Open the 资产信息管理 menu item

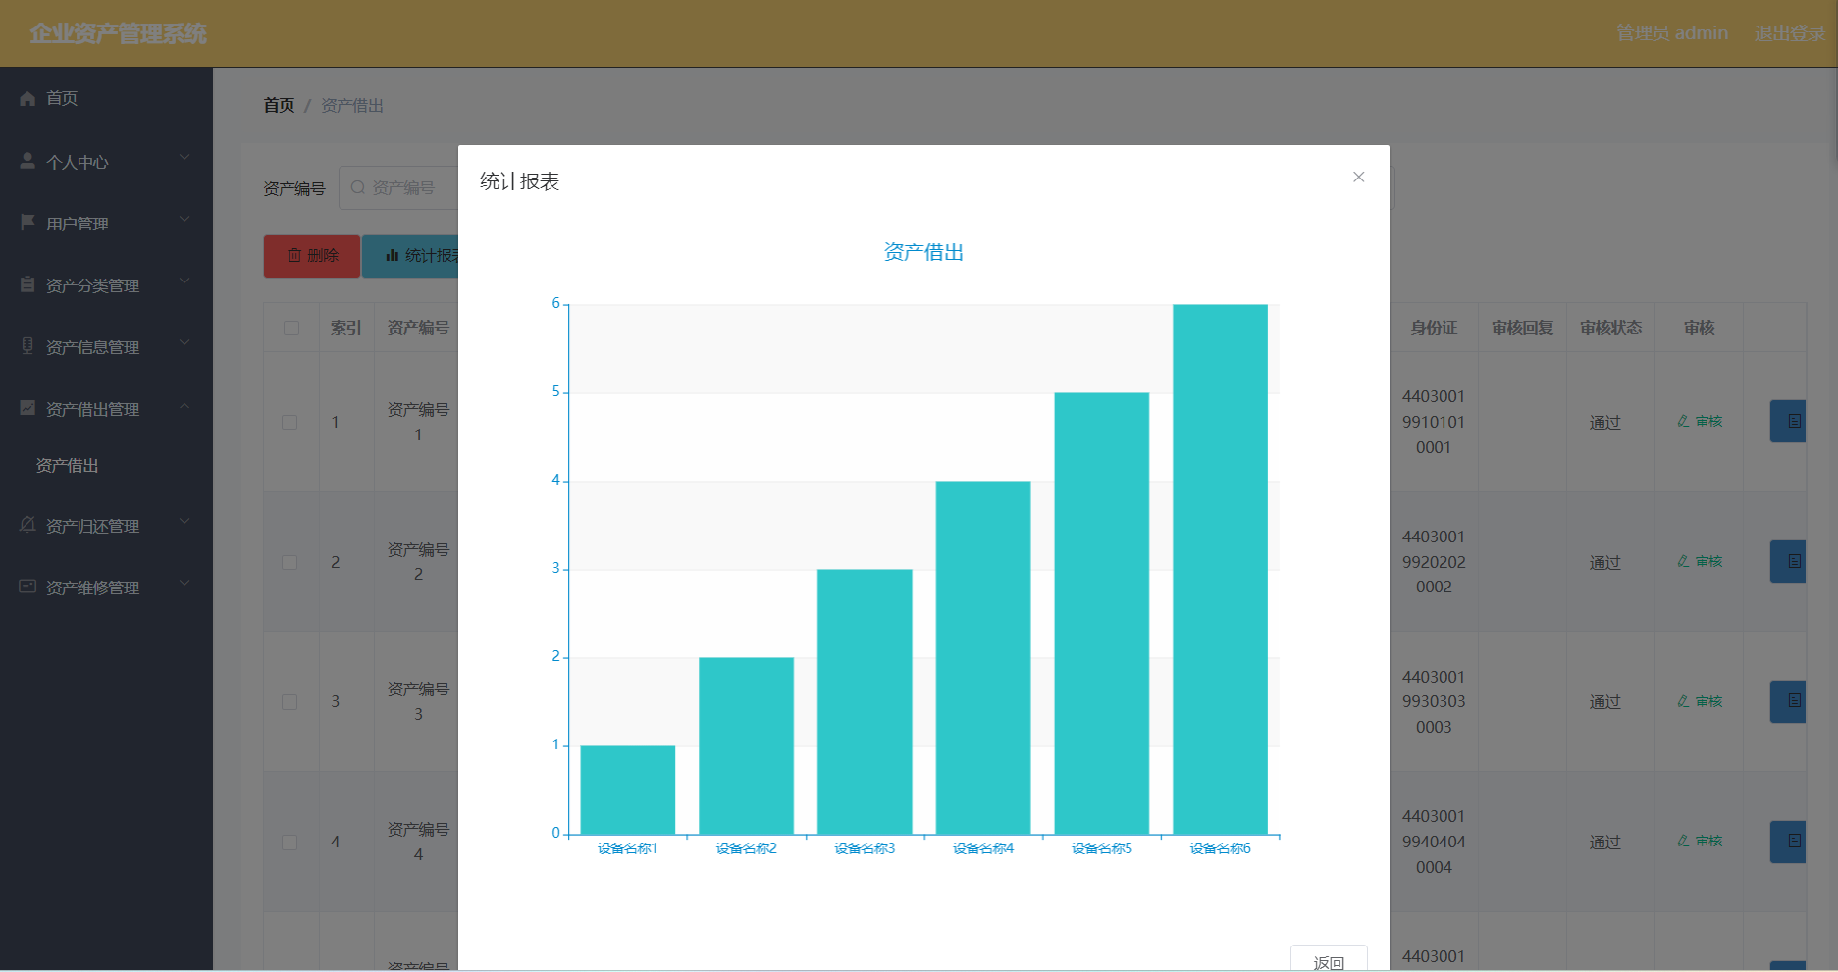coord(106,346)
